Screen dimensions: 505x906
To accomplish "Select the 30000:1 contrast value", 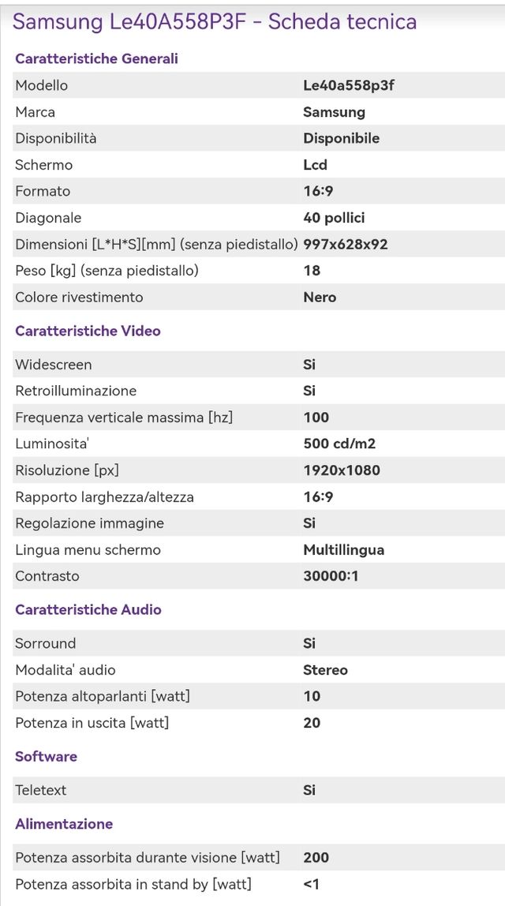I will point(331,576).
